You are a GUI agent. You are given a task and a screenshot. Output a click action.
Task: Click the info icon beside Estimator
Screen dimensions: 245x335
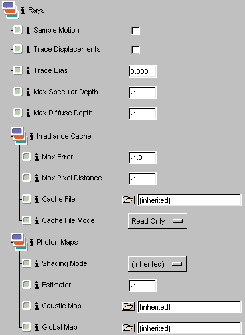[37, 285]
